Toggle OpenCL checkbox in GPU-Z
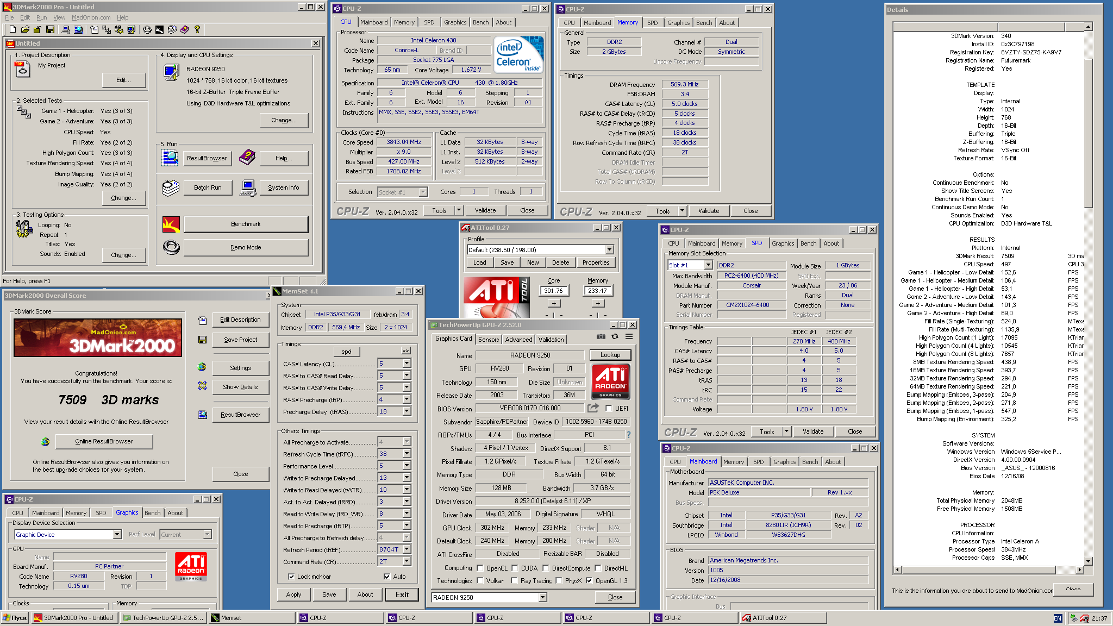The image size is (1113, 626). tap(480, 568)
